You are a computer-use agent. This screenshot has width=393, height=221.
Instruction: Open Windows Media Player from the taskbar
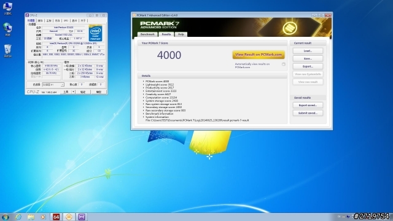click(43, 217)
